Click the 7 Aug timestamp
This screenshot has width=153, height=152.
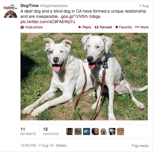[x=144, y=6]
